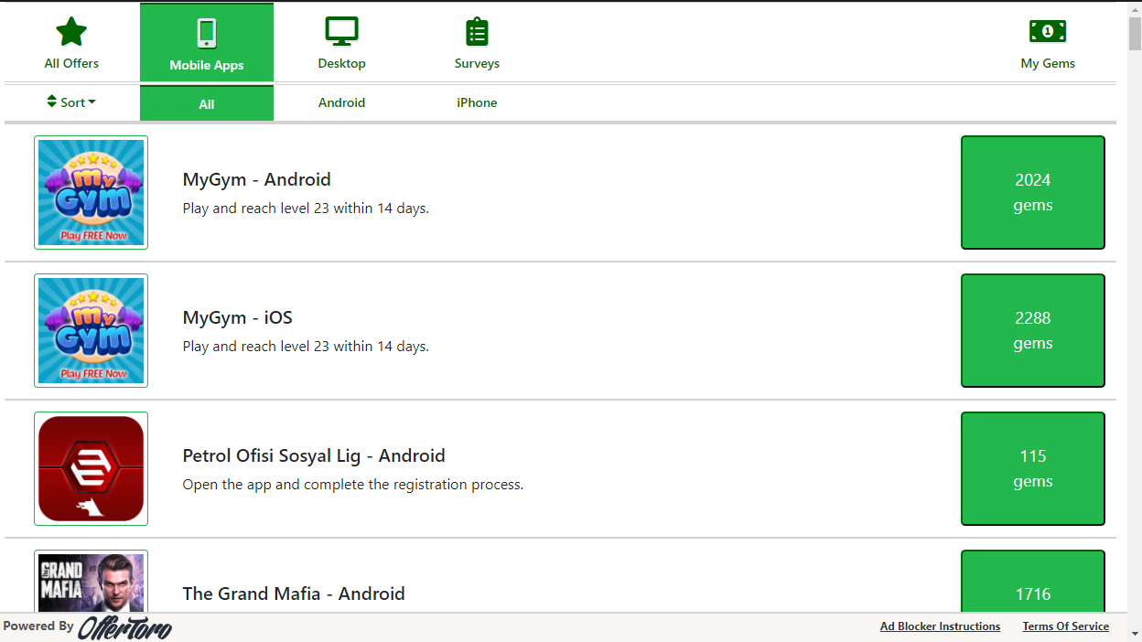The width and height of the screenshot is (1142, 642).
Task: Click the vertical scrollbar thumb
Action: click(x=1135, y=33)
